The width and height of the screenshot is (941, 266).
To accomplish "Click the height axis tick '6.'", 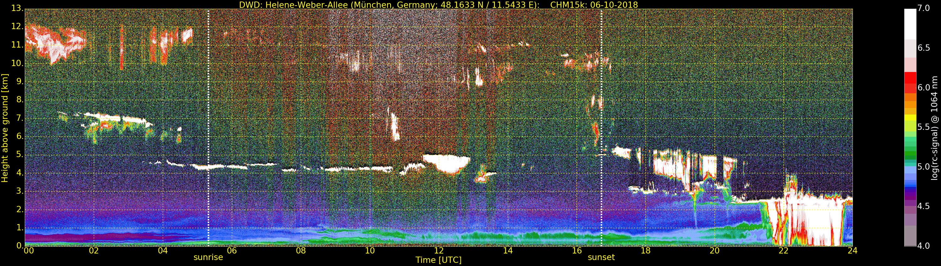I will point(19,136).
